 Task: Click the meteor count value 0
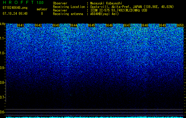pyautogui.click(x=42, y=14)
